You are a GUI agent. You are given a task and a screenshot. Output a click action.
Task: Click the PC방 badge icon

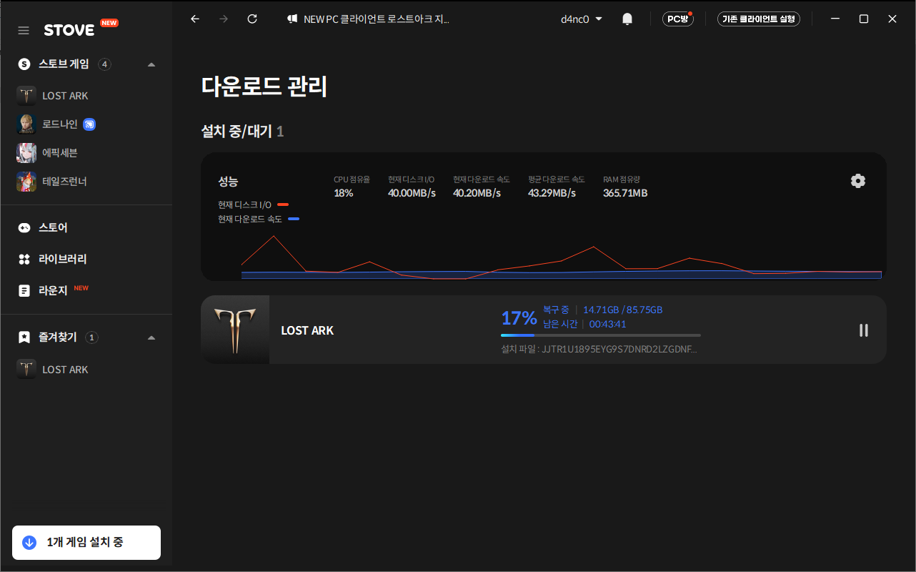[x=677, y=19]
